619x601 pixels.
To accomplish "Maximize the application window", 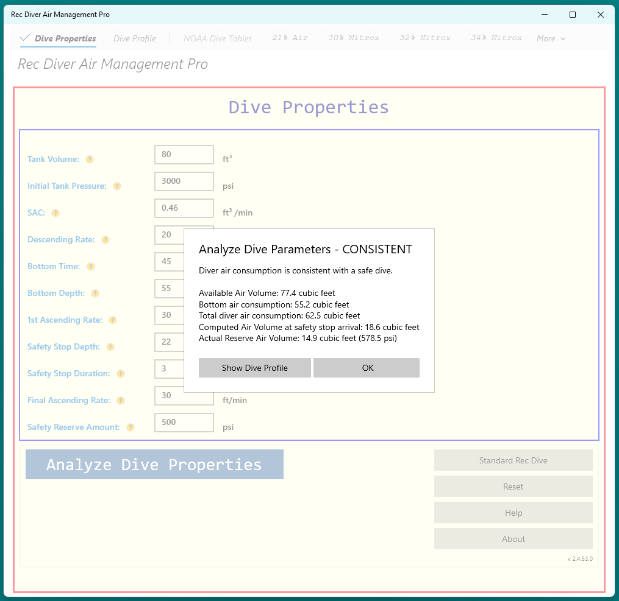I will (573, 15).
